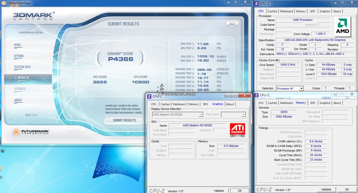Viewport: 358px width, 193px height.
Task: Click GPU score value 3655
Action: click(x=100, y=82)
